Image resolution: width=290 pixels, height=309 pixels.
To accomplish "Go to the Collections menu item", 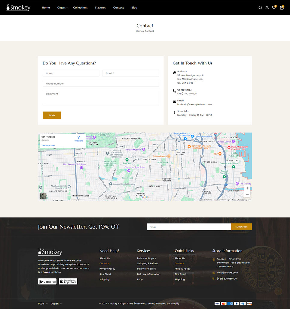I will [x=80, y=8].
